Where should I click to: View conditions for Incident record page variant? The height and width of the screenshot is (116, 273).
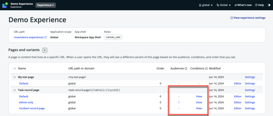[x=199, y=108]
